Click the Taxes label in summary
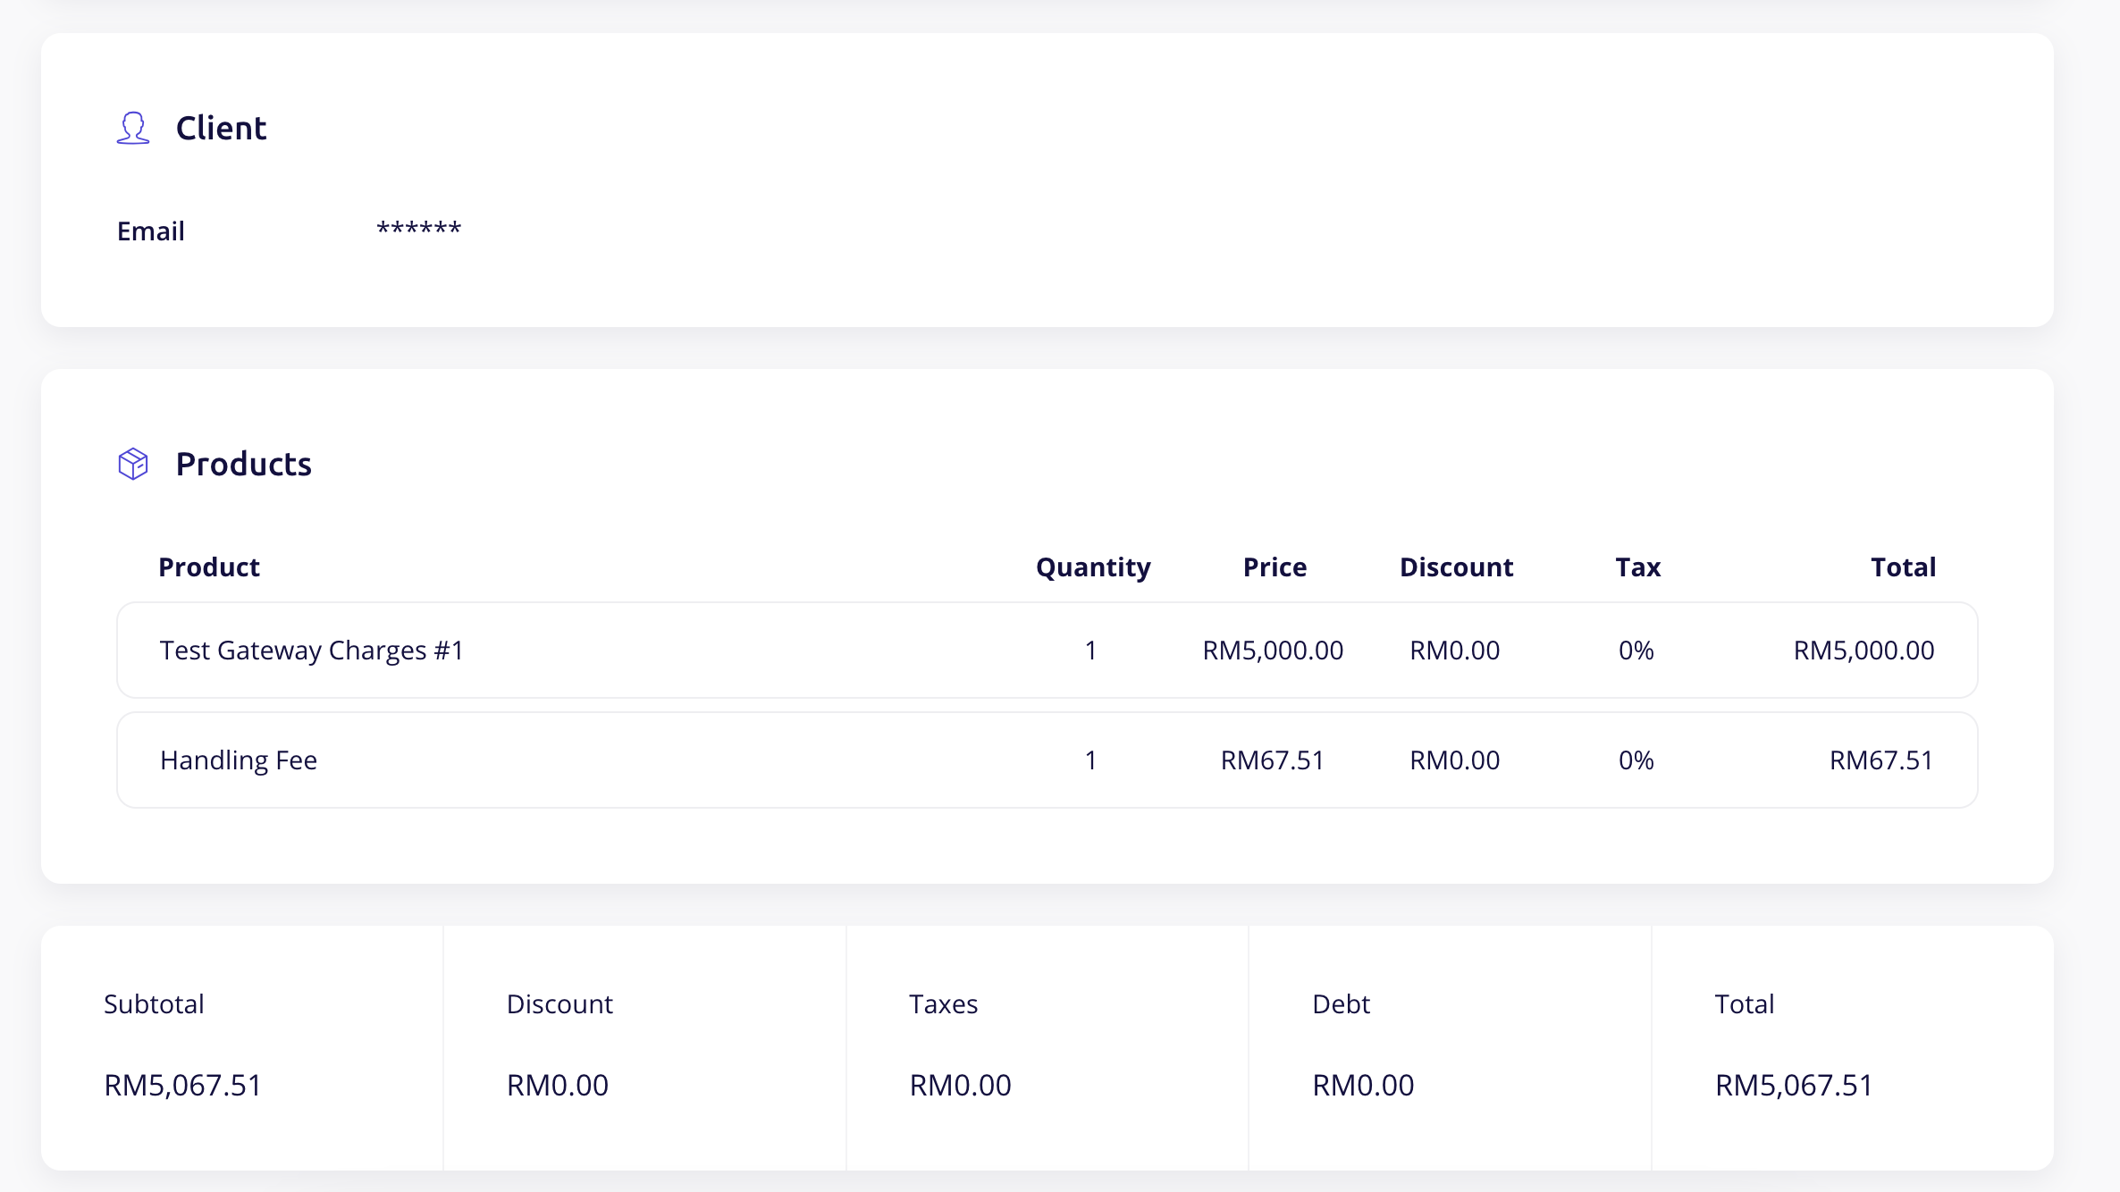 pos(943,1003)
